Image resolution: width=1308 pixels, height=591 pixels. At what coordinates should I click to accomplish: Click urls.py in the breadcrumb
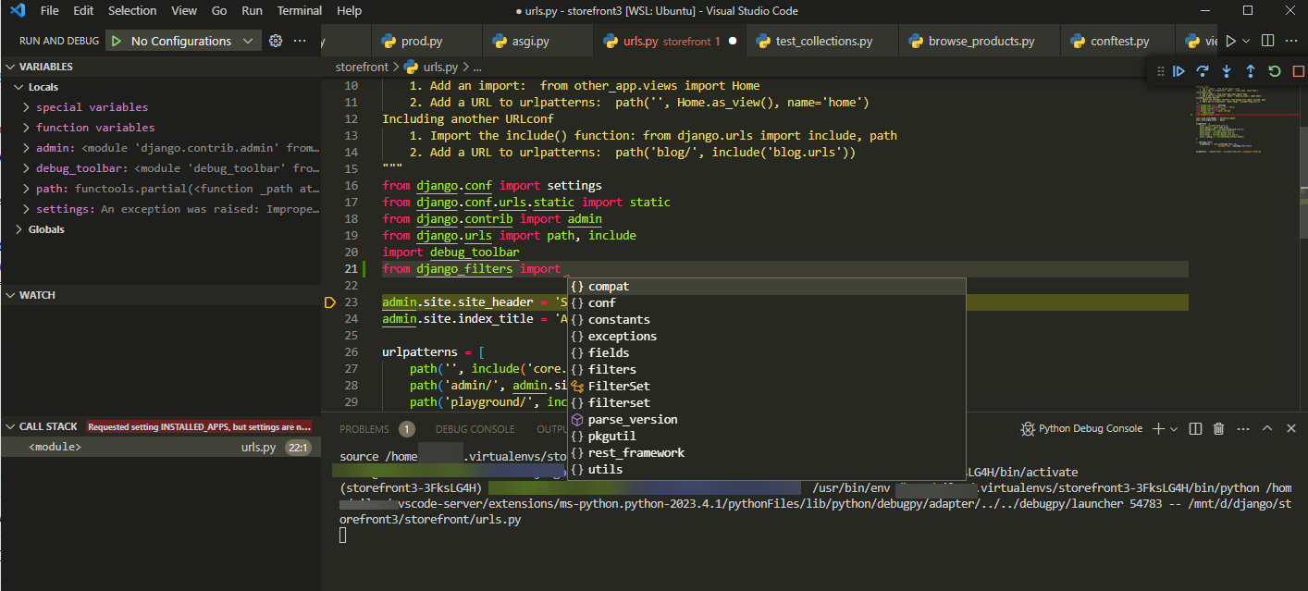(440, 67)
